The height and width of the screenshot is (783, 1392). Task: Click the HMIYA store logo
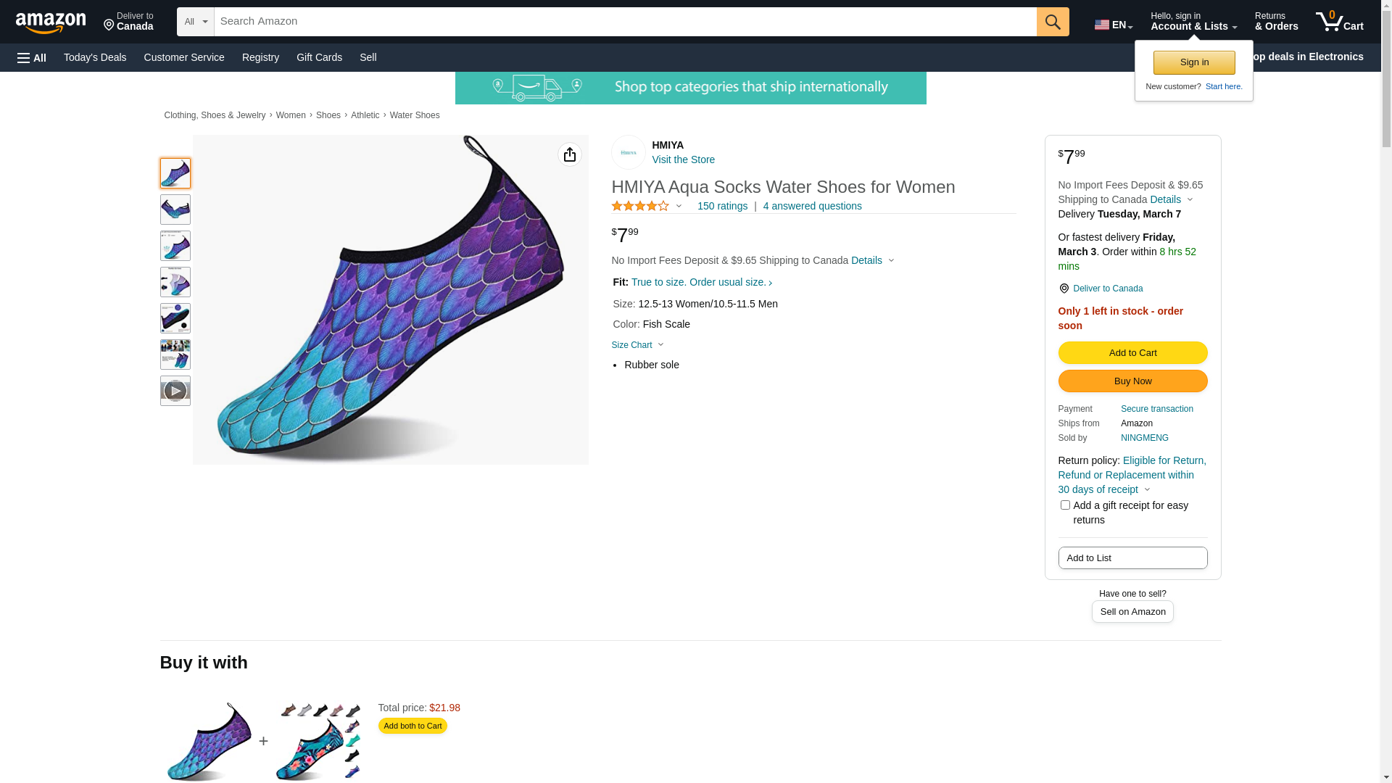(628, 152)
